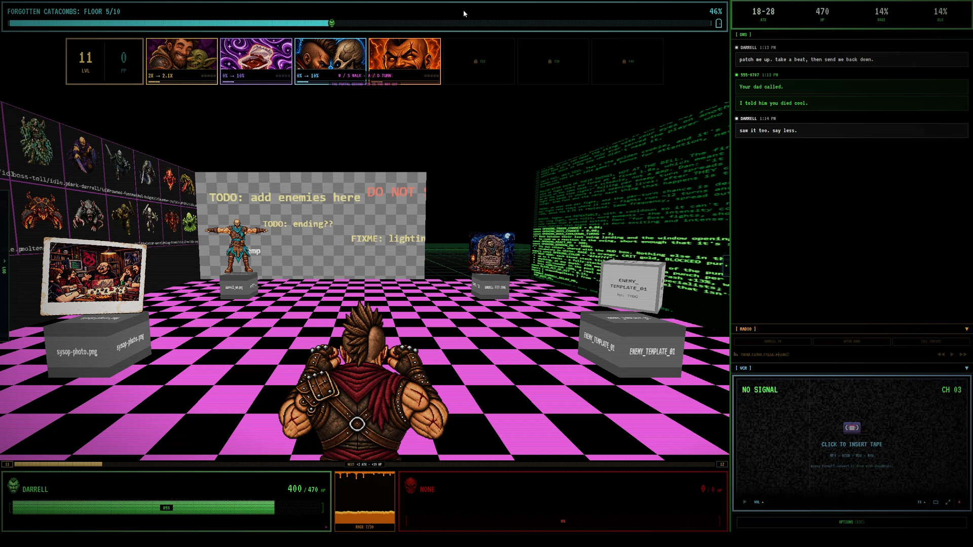Click the gravestone picture on pedestal
Screen dimensions: 973x547
[492, 253]
